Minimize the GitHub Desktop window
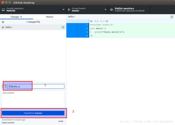Screen dimensions: 175x125 click(x=6, y=3)
